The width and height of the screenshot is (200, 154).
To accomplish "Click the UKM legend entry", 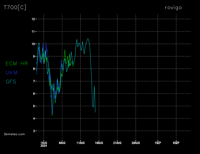I will click(11, 73).
